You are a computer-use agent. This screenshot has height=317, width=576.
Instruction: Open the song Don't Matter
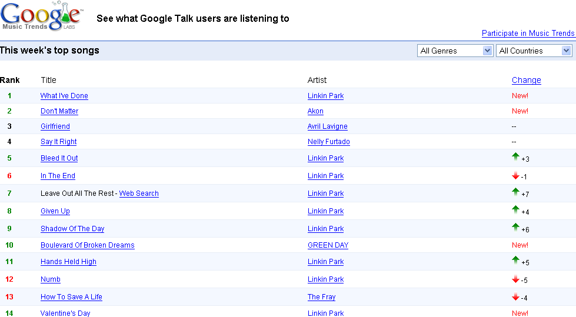click(x=59, y=111)
